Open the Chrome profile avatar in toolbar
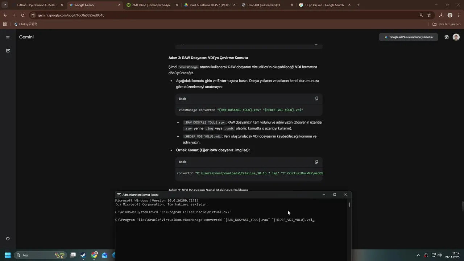Screen dimensions: 464x261 coord(450,15)
